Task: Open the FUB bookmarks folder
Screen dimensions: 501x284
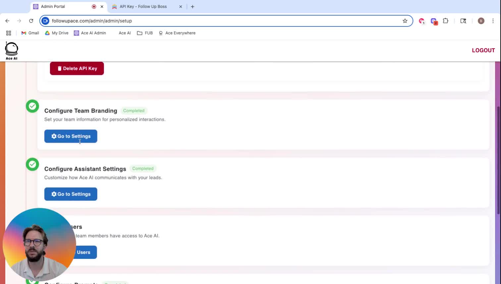Action: 145,33
